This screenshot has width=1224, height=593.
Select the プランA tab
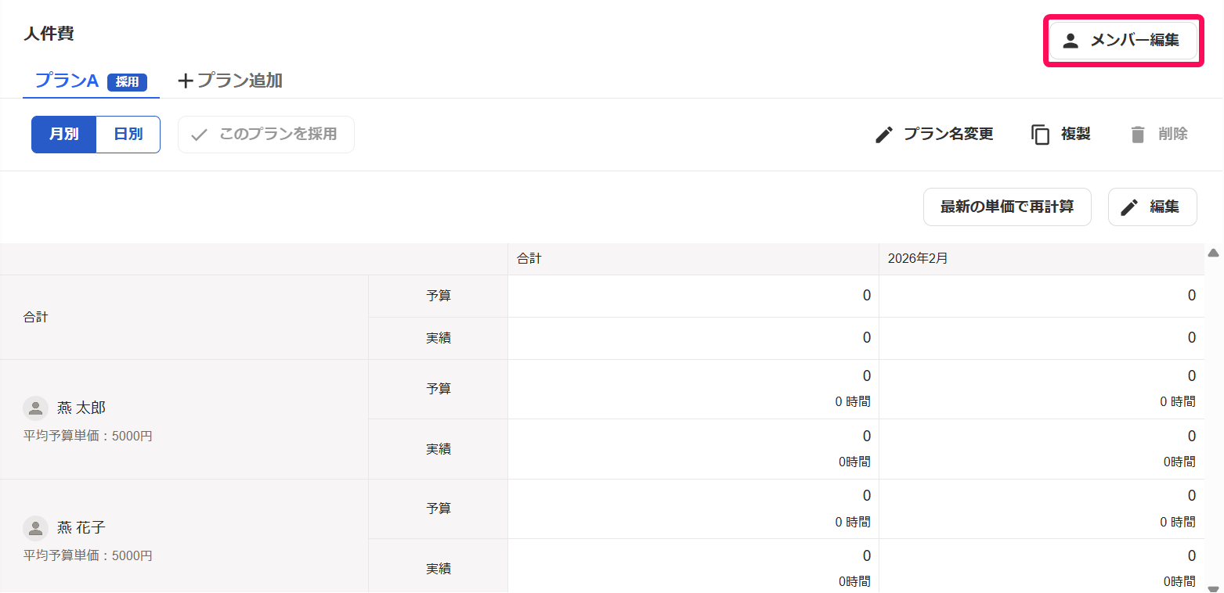[92, 81]
